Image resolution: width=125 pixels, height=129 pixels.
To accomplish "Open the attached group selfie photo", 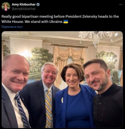I will coord(62,80).
